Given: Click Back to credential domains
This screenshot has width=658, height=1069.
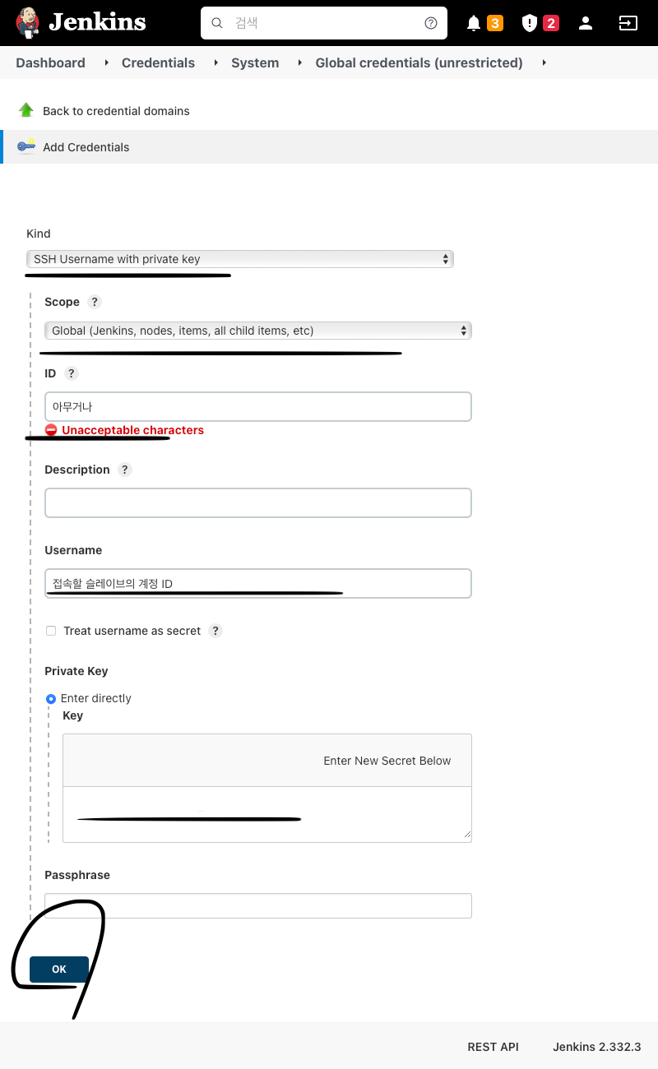Looking at the screenshot, I should pos(116,111).
